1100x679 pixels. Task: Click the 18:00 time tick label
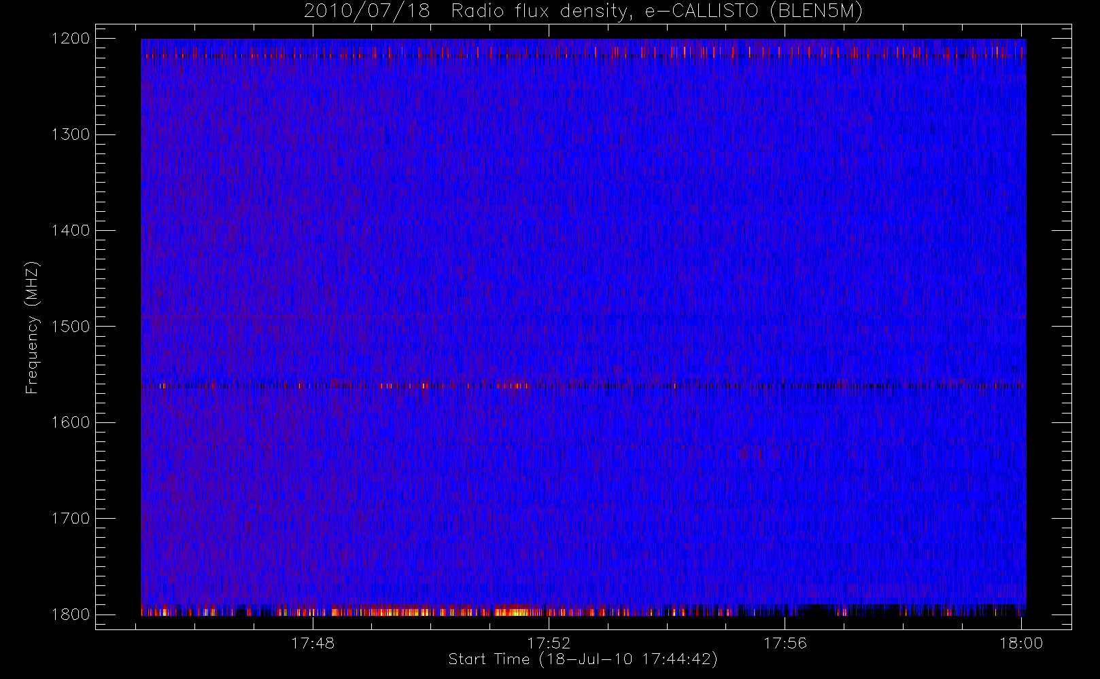point(1021,643)
